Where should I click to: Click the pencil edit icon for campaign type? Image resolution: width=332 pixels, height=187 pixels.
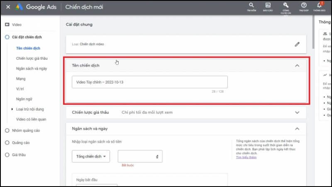297,44
